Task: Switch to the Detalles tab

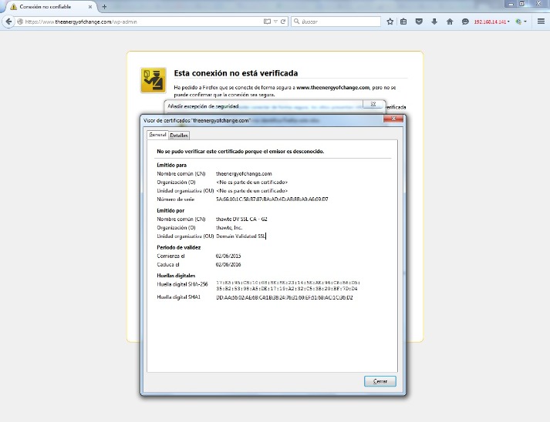Action: point(179,136)
